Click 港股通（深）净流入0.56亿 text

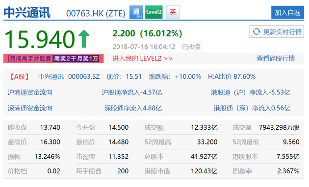[x=252, y=108]
